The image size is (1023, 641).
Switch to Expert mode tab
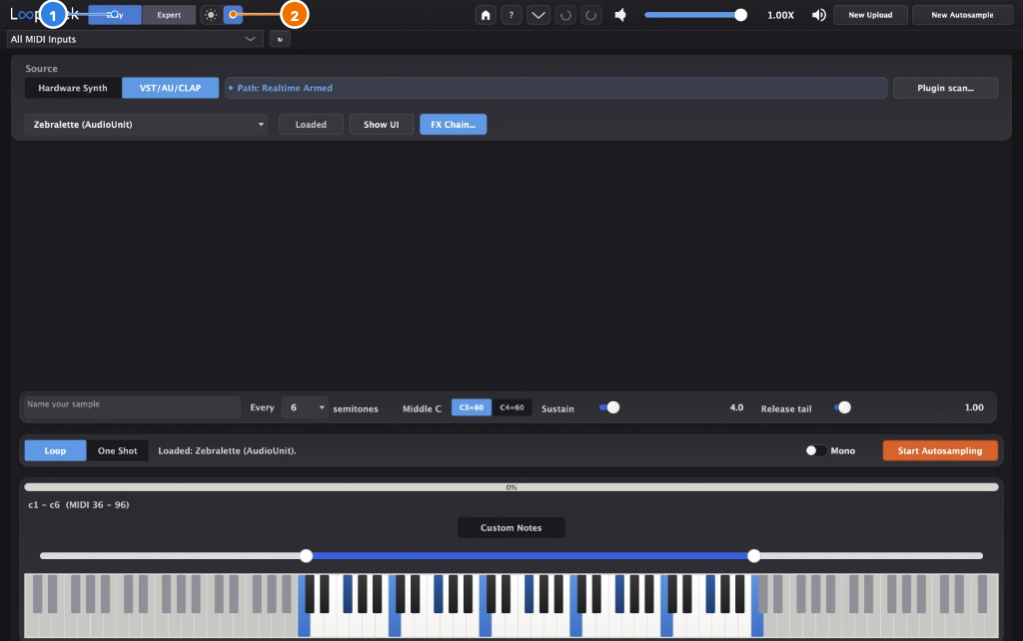(169, 14)
